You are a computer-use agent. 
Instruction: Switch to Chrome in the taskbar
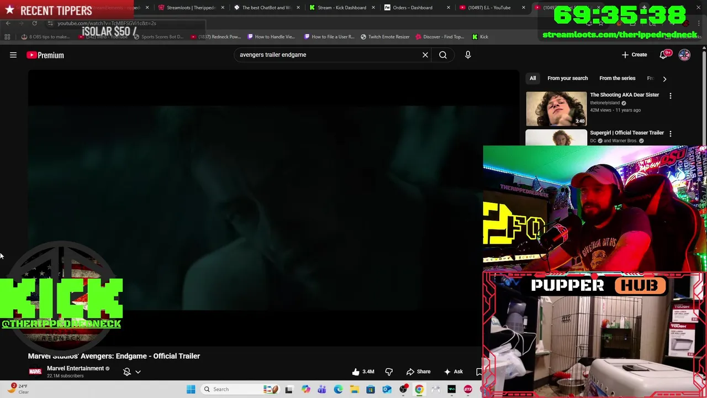419,389
